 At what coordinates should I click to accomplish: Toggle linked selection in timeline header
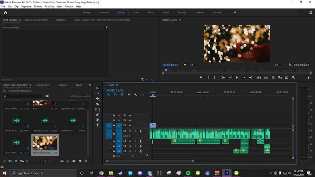click(x=122, y=94)
